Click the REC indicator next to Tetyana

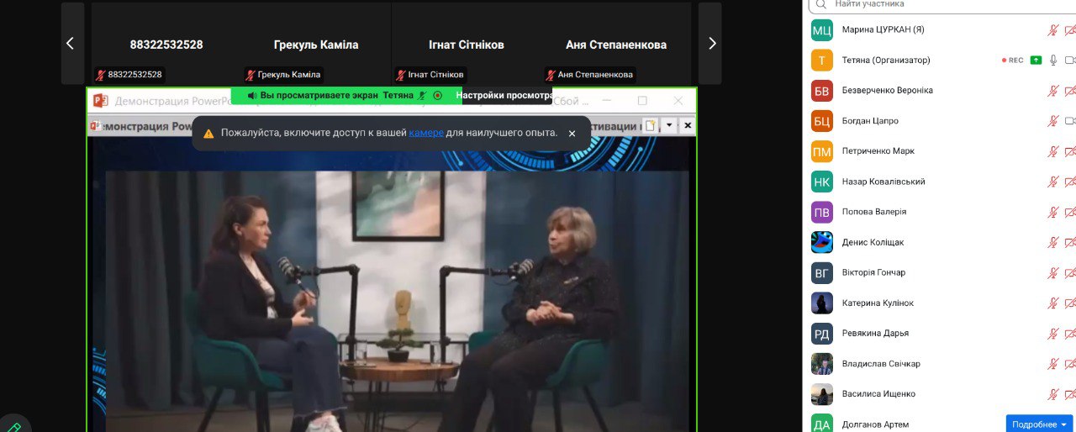pyautogui.click(x=1012, y=60)
